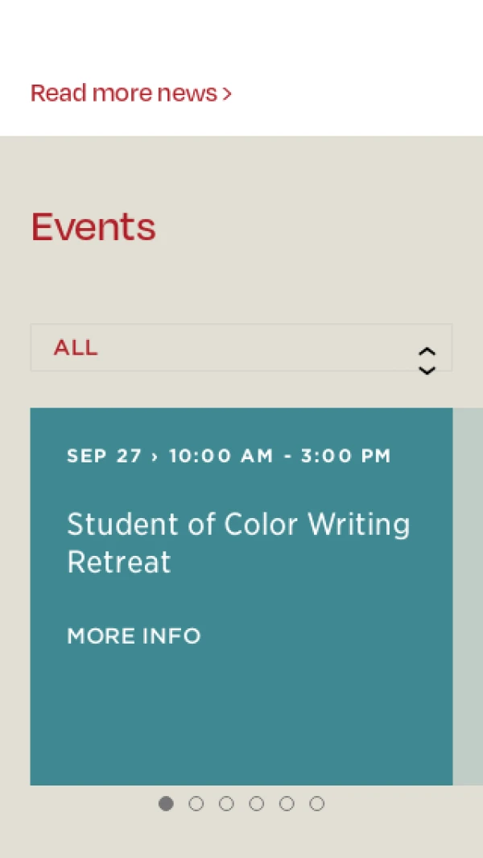483x858 pixels.
Task: Switch to the fifth carousel dot
Action: 287,803
